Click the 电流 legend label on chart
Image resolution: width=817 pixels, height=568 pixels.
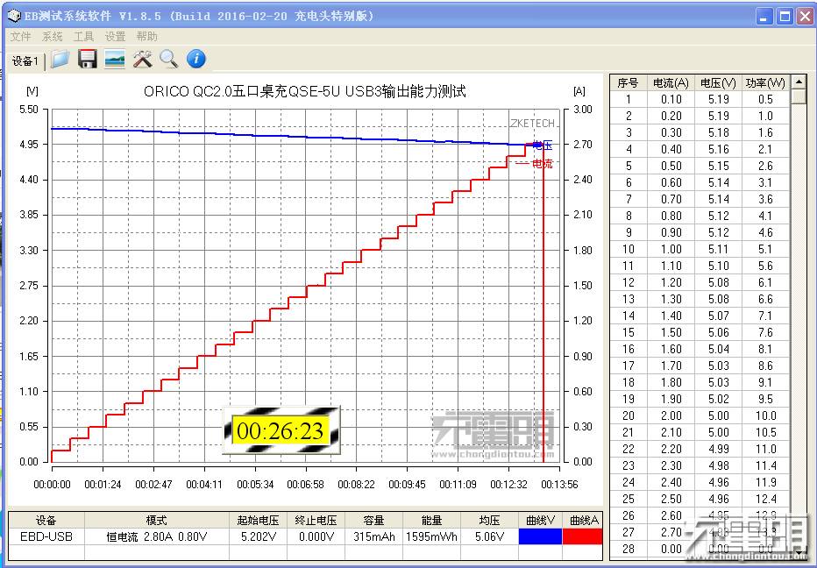tap(543, 164)
